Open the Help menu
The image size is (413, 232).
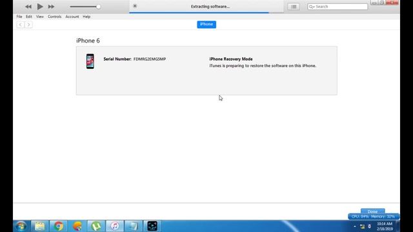(86, 17)
